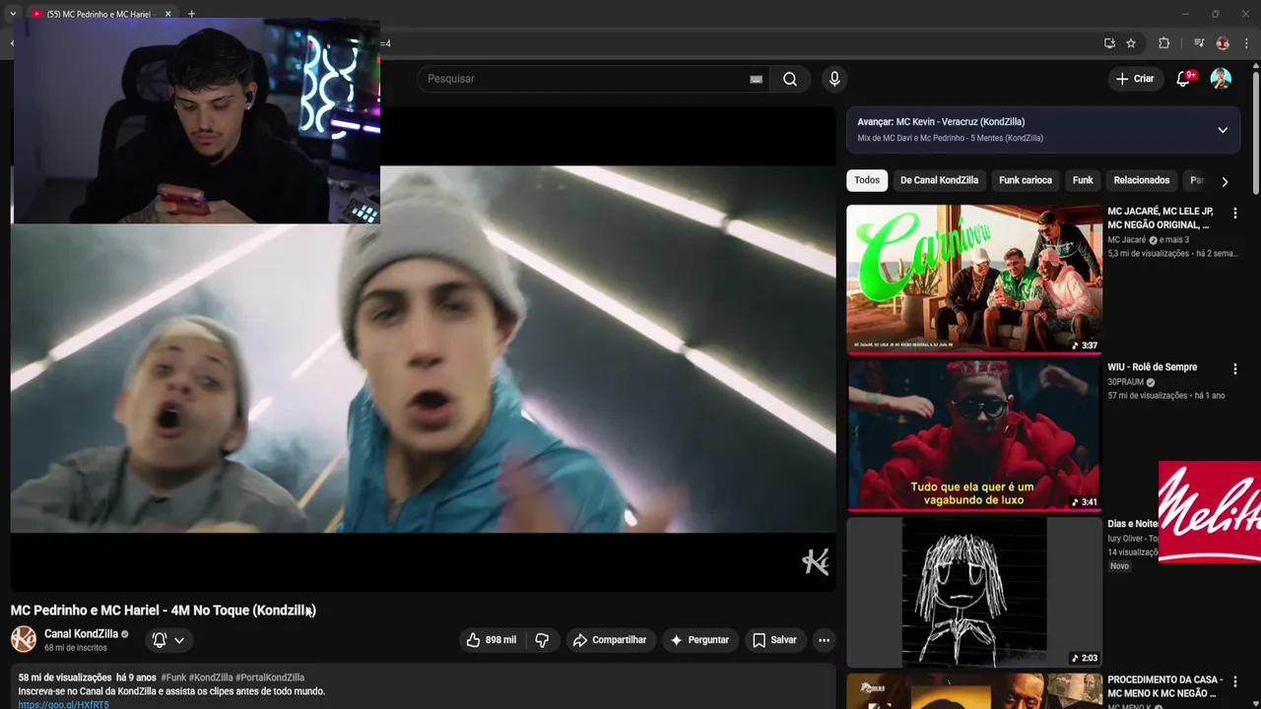Select the Relacionados filter chip
The width and height of the screenshot is (1261, 709).
(1141, 180)
